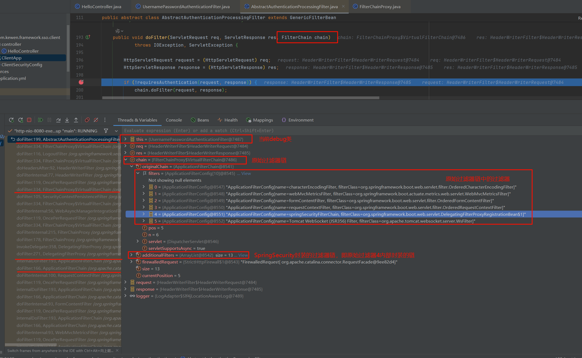
Task: Click View link next to additionalFilters
Action: [x=243, y=255]
